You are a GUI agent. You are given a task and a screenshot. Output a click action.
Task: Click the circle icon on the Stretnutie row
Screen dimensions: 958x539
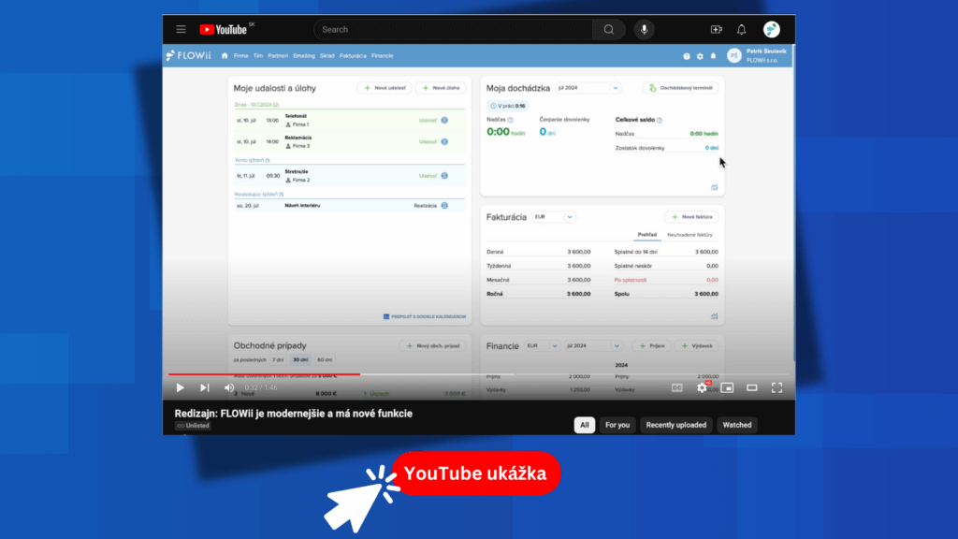pyautogui.click(x=444, y=176)
